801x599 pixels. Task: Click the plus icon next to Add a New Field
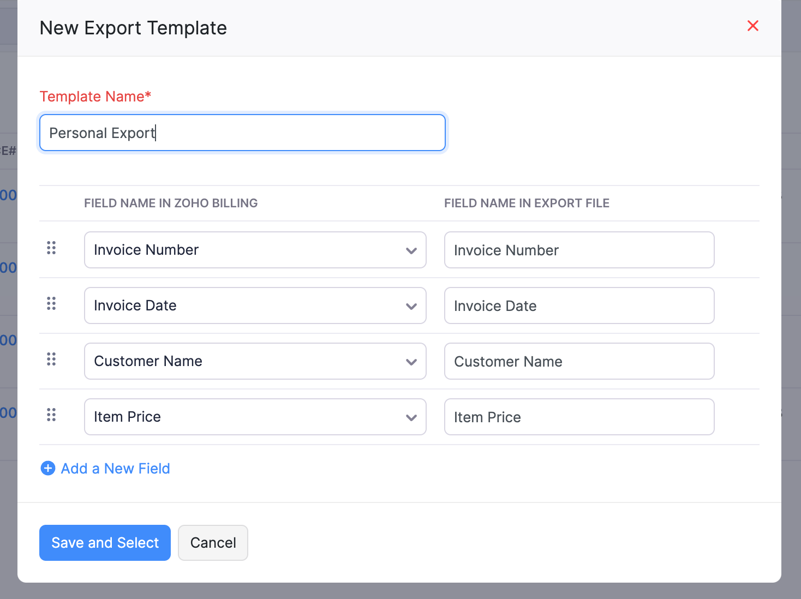point(47,469)
